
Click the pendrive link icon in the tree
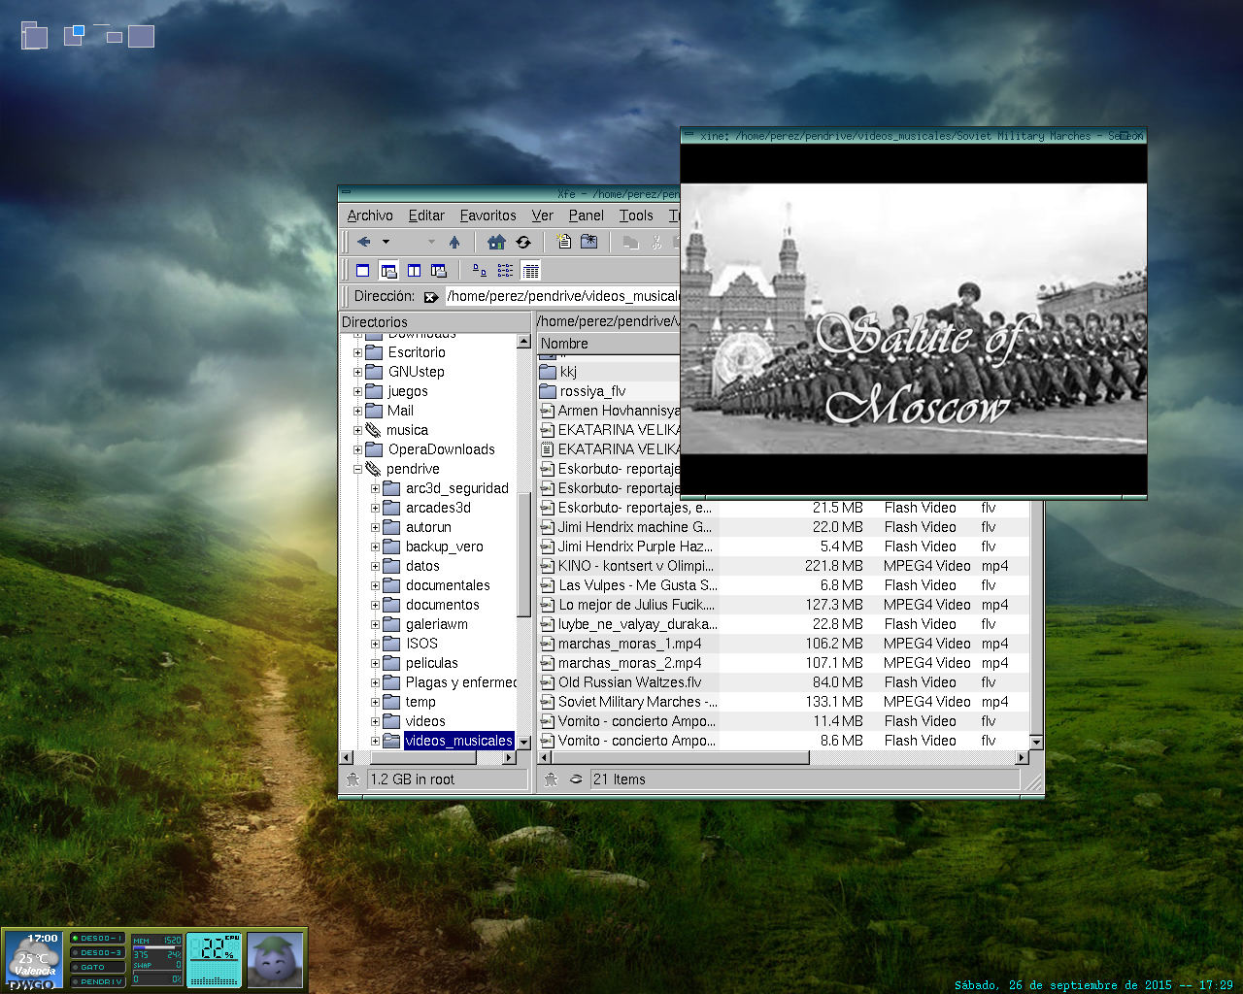373,469
